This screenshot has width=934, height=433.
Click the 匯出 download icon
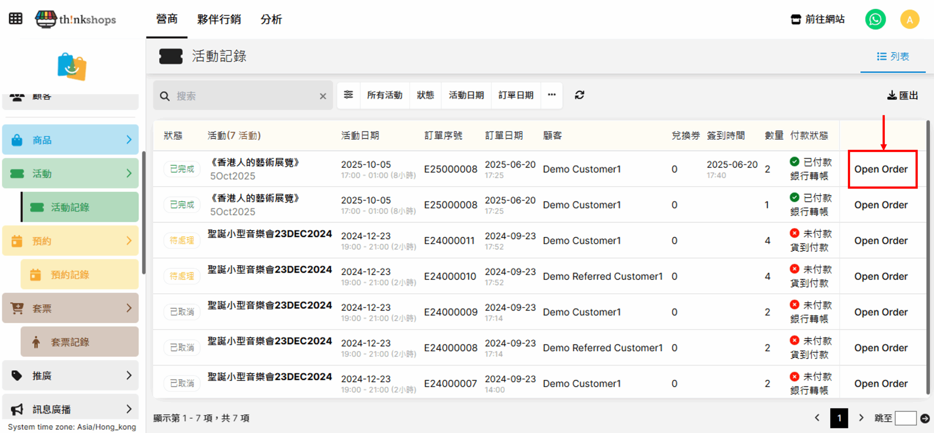(892, 95)
